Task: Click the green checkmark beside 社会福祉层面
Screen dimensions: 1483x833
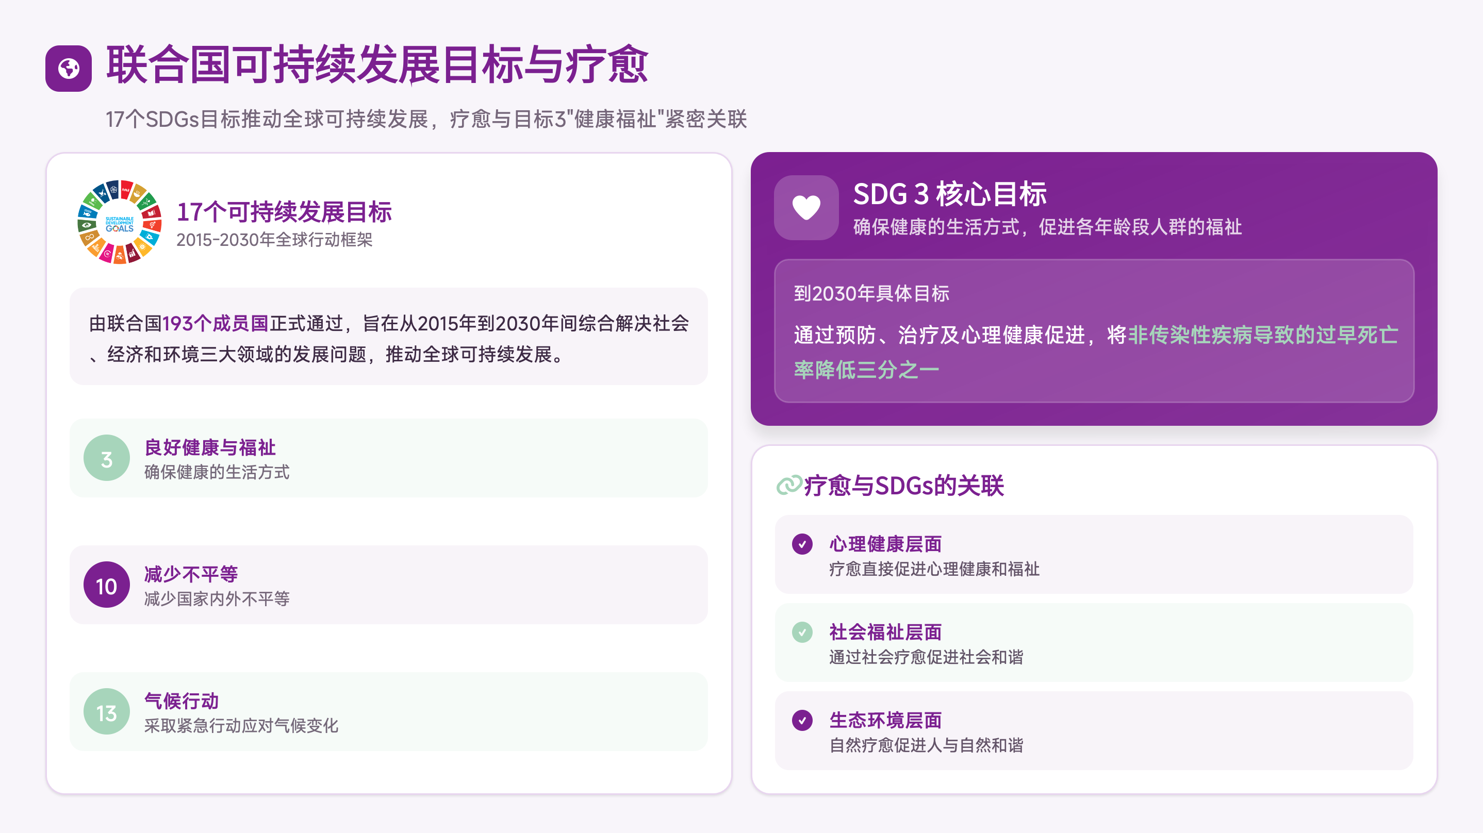Action: (x=802, y=632)
